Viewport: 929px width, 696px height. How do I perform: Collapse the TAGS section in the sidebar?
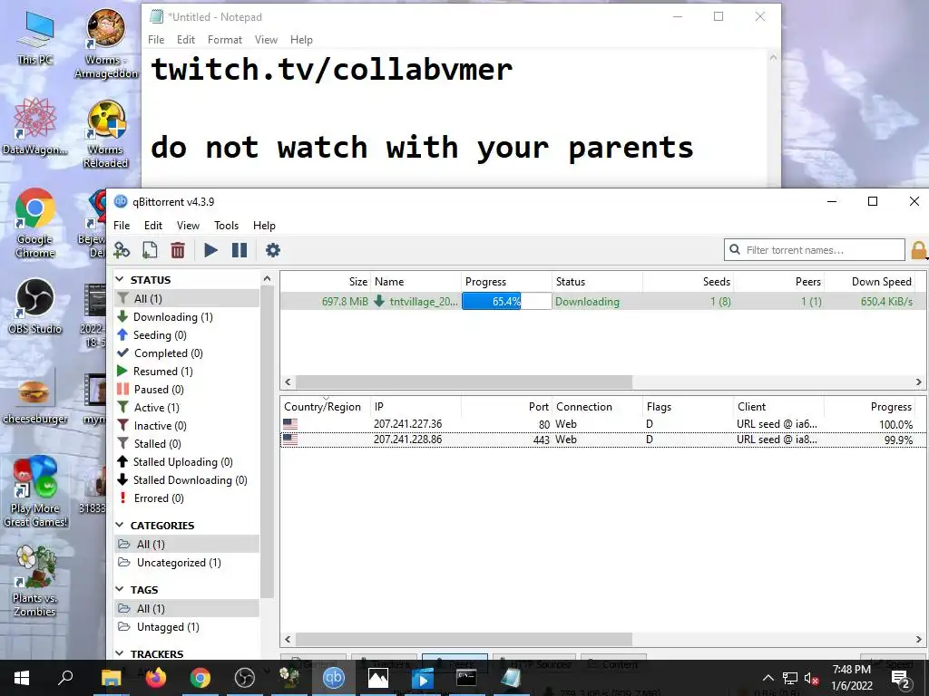[121, 589]
